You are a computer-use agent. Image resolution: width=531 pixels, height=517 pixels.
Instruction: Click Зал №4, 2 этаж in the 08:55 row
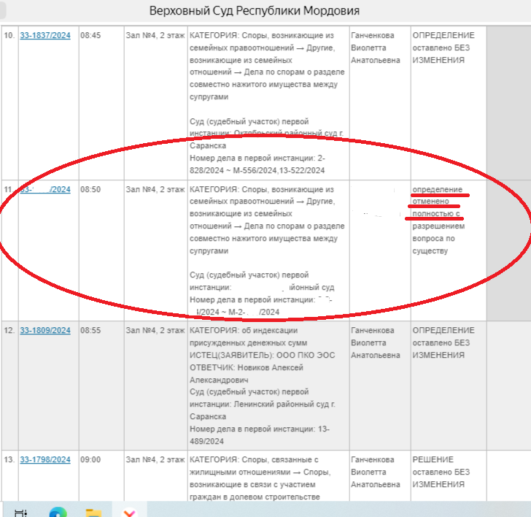(x=155, y=330)
